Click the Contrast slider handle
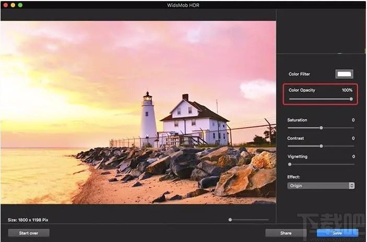 click(x=321, y=146)
